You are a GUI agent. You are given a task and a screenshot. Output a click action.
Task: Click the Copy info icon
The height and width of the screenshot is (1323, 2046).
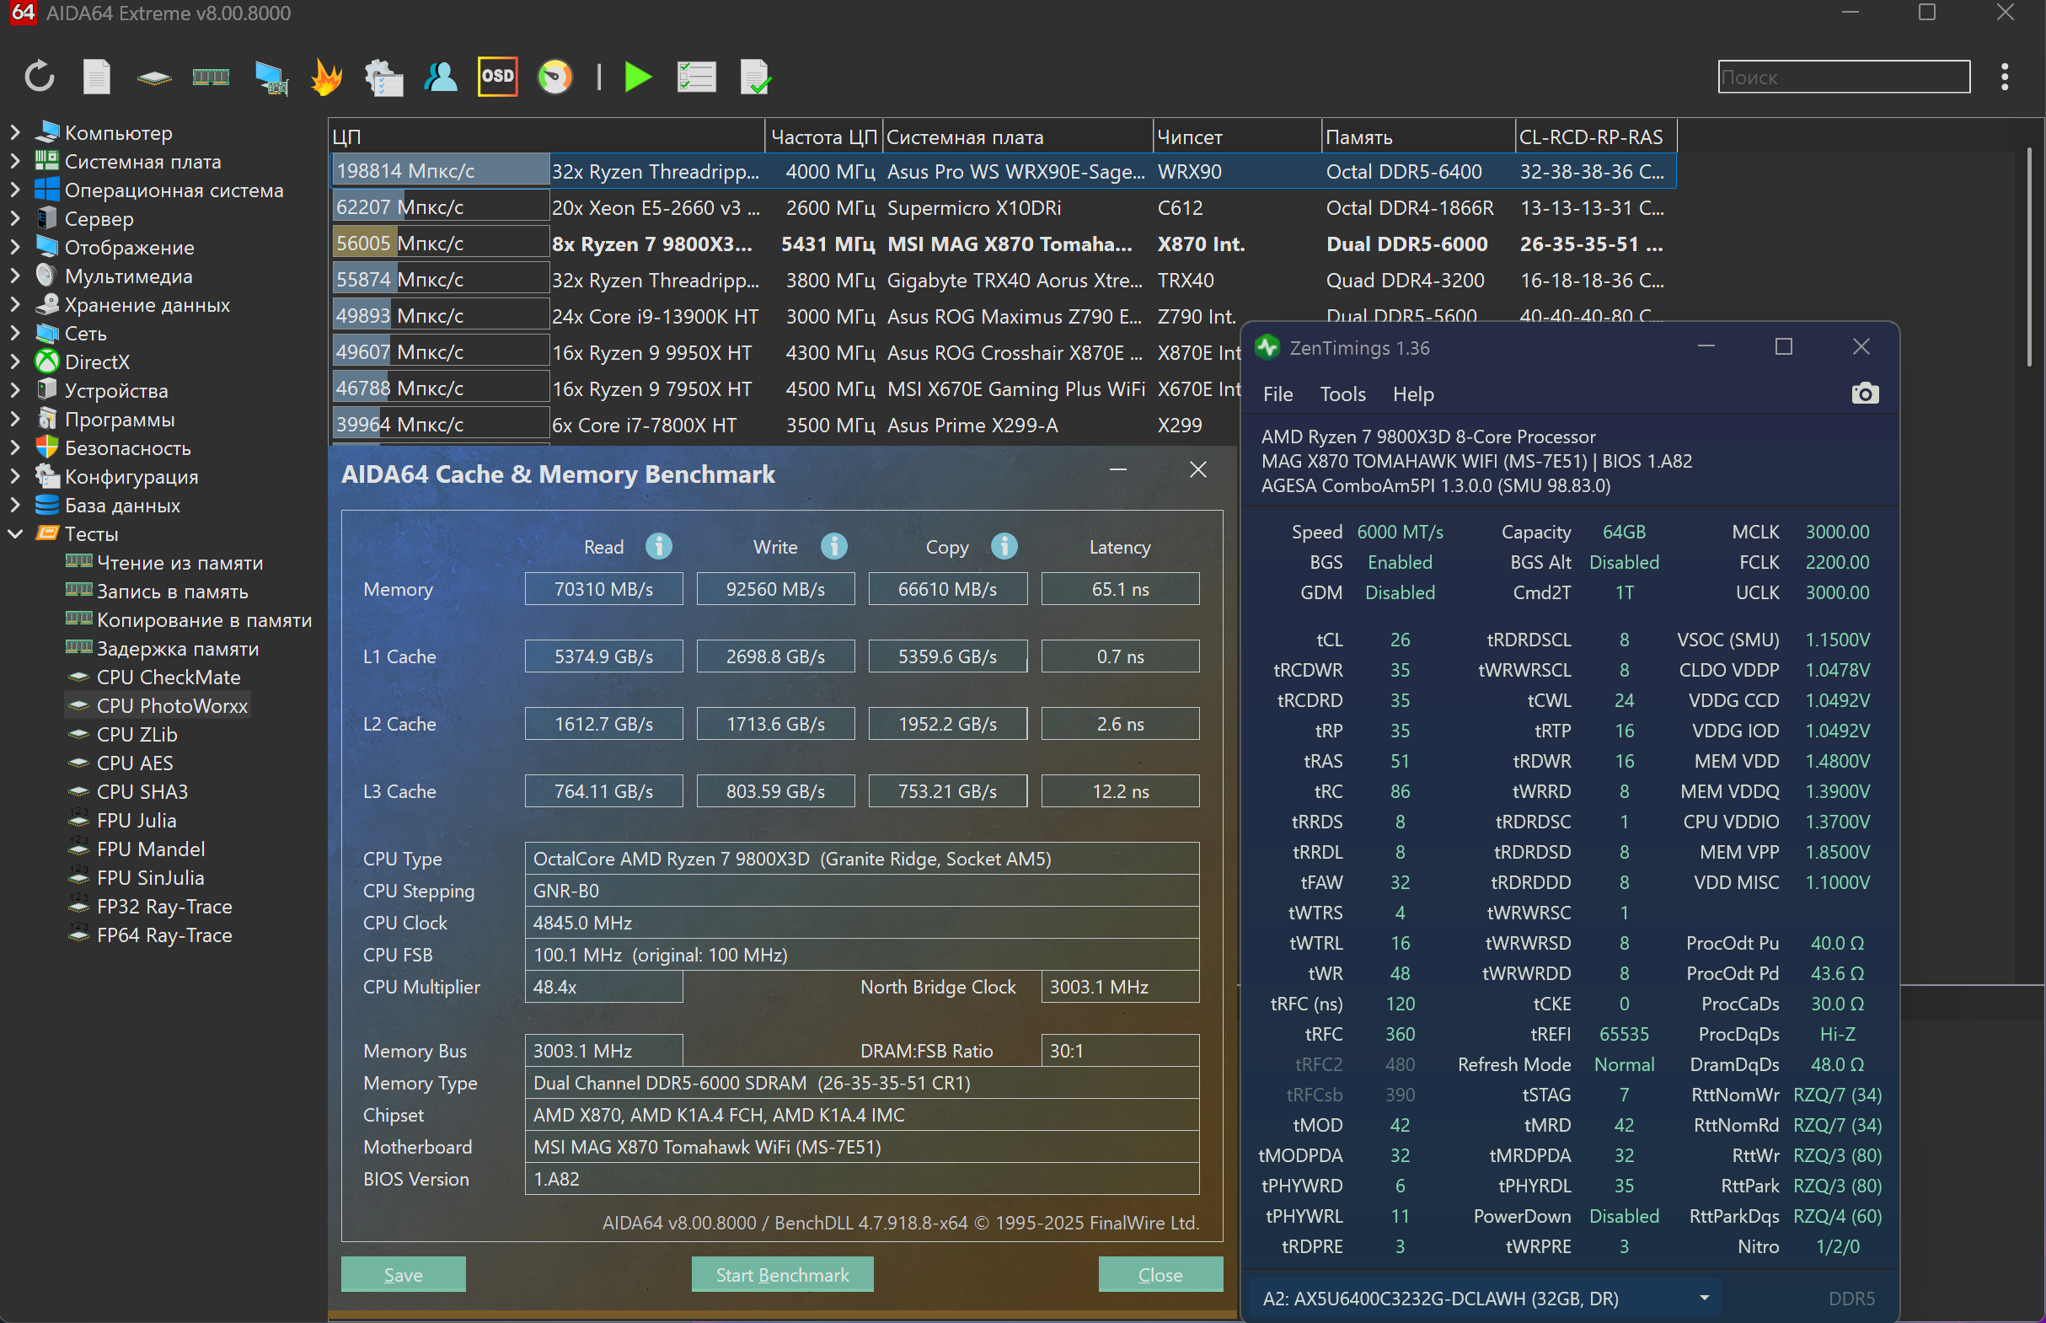pyautogui.click(x=1004, y=546)
